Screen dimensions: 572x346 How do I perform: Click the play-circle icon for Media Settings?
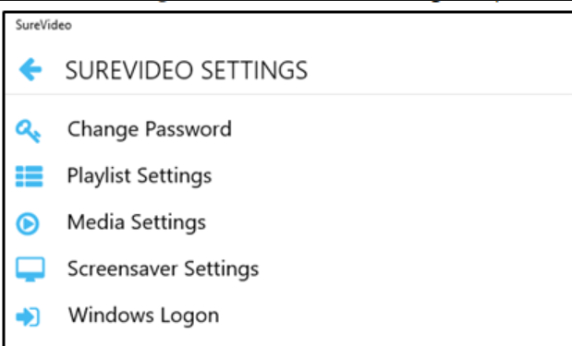[x=28, y=223]
